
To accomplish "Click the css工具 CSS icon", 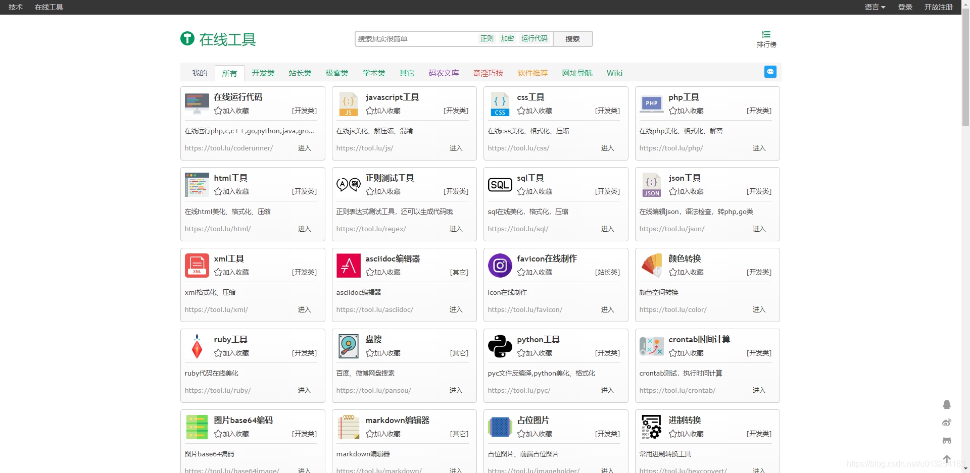I will pyautogui.click(x=500, y=104).
